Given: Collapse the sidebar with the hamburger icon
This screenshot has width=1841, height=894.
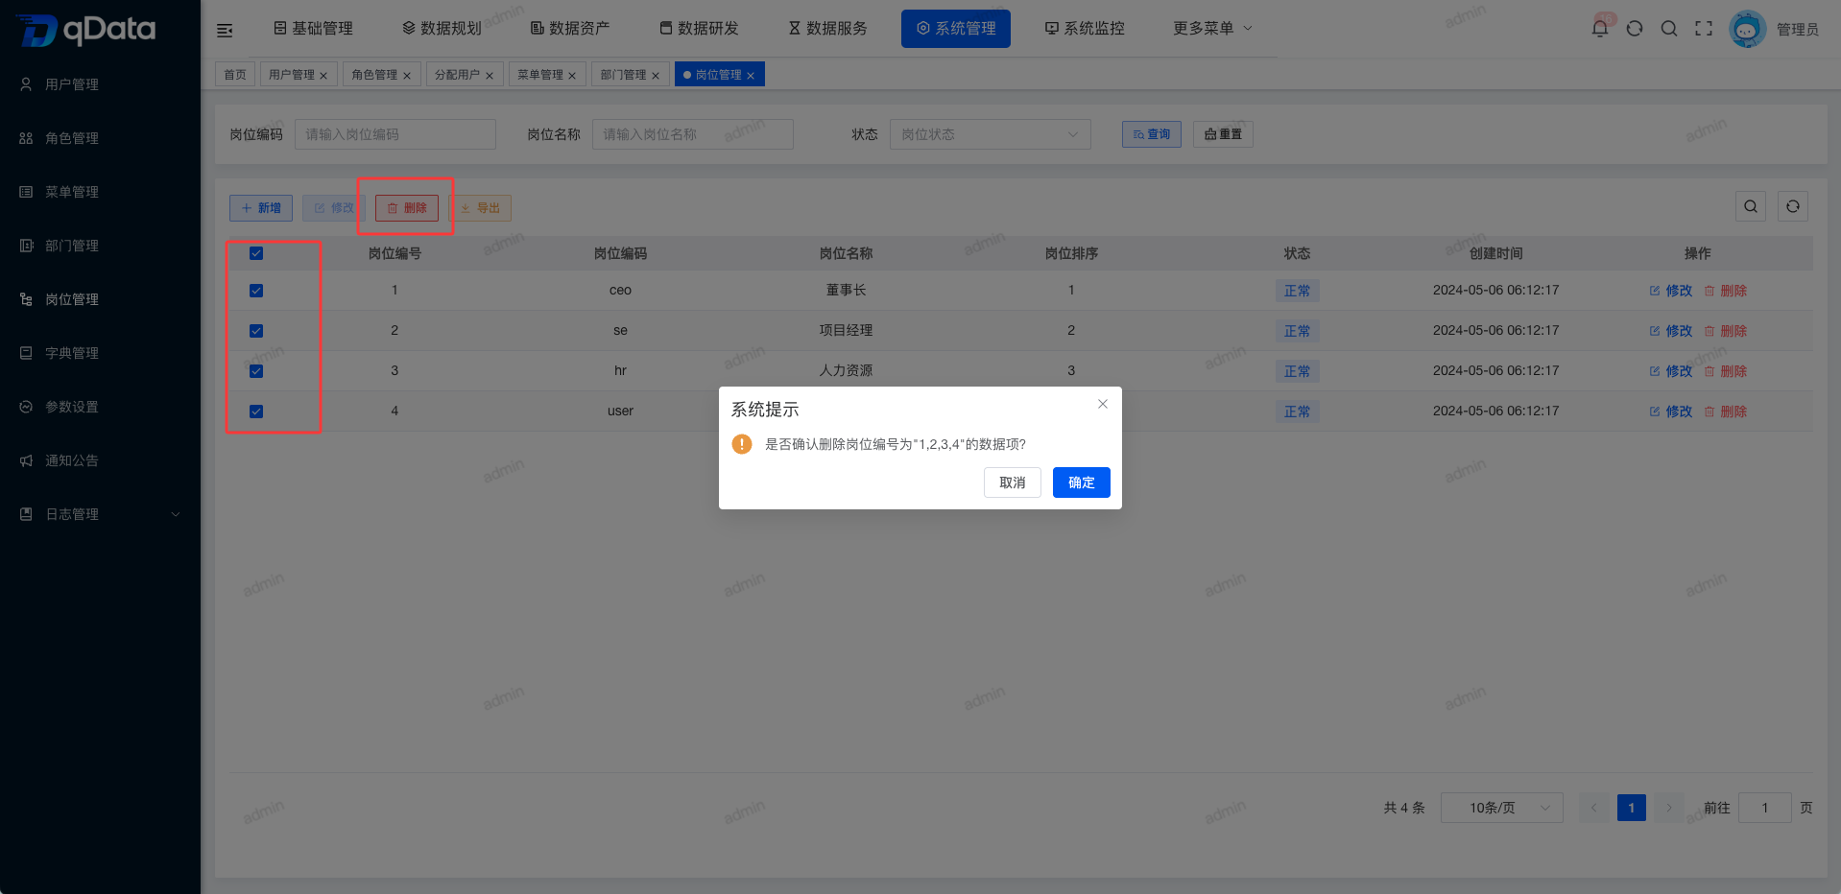Looking at the screenshot, I should pos(225,30).
